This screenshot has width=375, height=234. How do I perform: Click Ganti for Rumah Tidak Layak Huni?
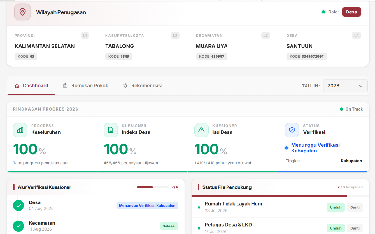click(355, 207)
